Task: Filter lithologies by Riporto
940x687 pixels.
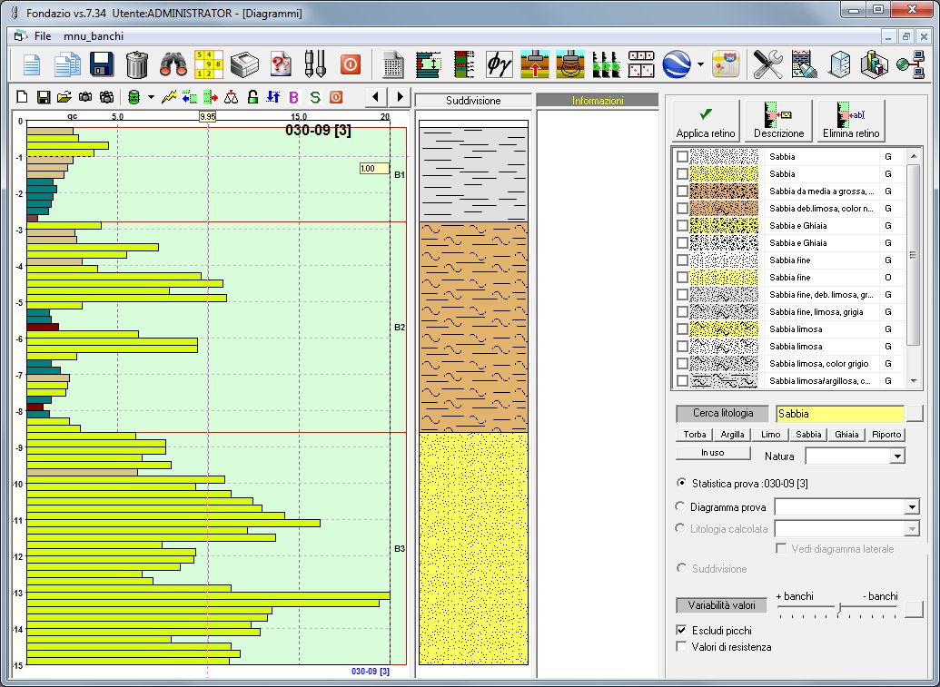Action: pyautogui.click(x=886, y=435)
